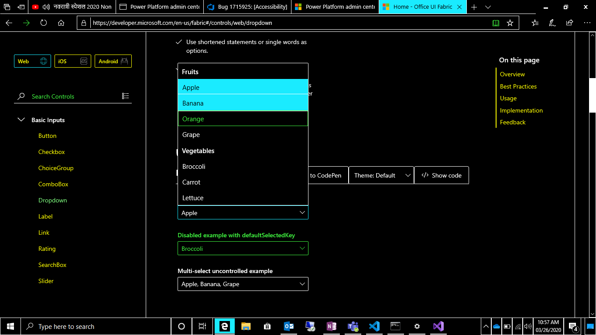This screenshot has width=596, height=335.
Task: Open OneNote from taskbar
Action: tap(332, 326)
